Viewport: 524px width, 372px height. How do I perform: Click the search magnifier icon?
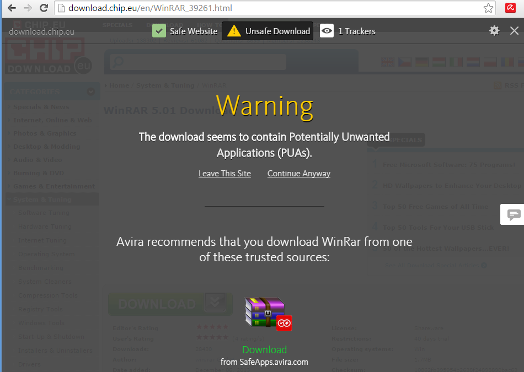[117, 62]
